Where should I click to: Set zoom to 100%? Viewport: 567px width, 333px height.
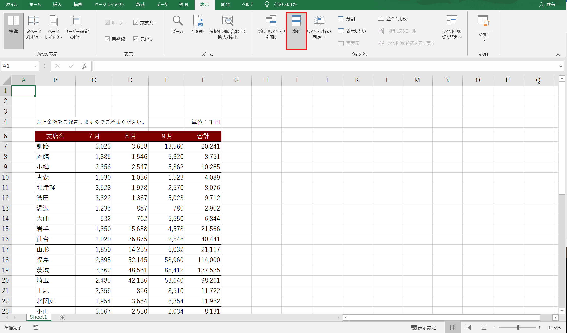pyautogui.click(x=198, y=25)
